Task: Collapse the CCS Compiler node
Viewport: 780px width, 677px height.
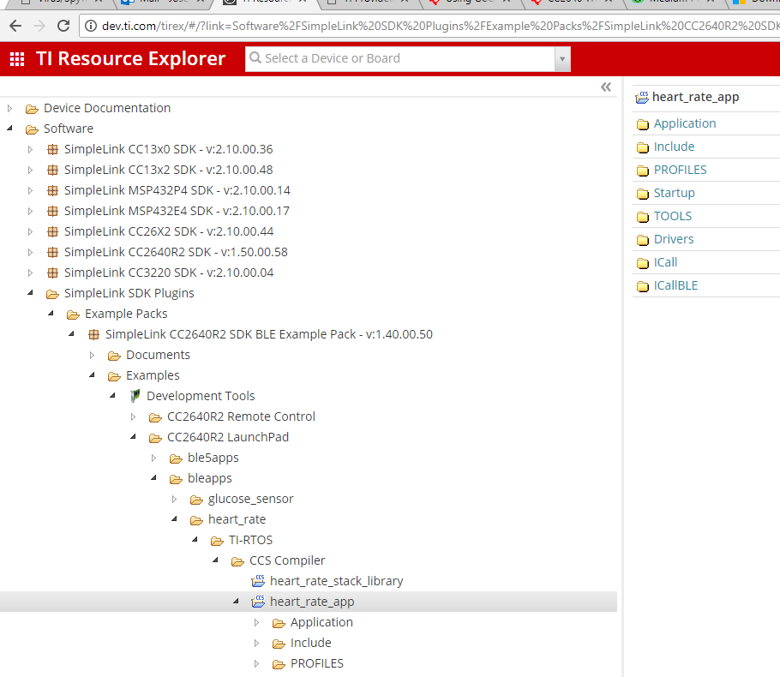Action: 215,560
